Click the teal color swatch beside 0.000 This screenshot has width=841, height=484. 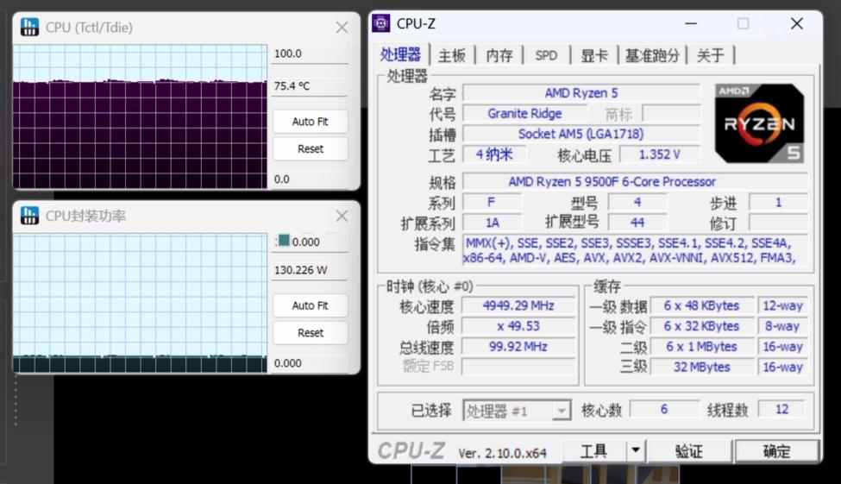[x=284, y=240]
